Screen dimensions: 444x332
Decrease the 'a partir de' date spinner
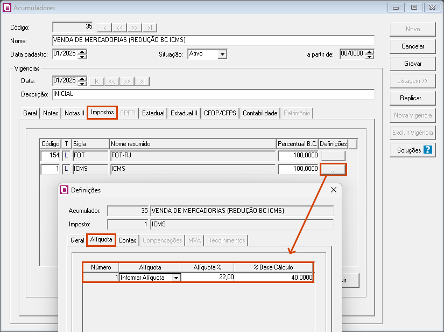(369, 56)
